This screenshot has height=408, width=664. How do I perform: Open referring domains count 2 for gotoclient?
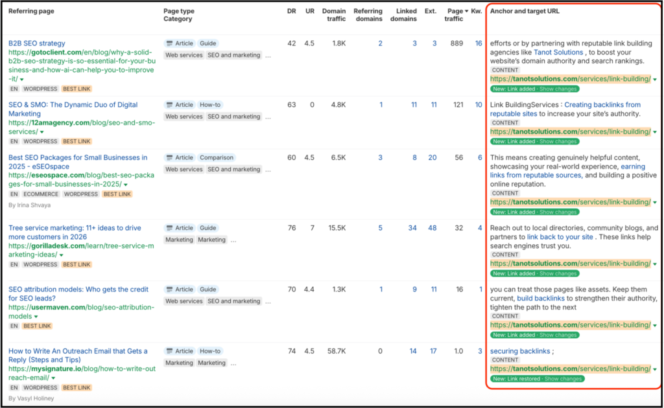click(x=380, y=43)
